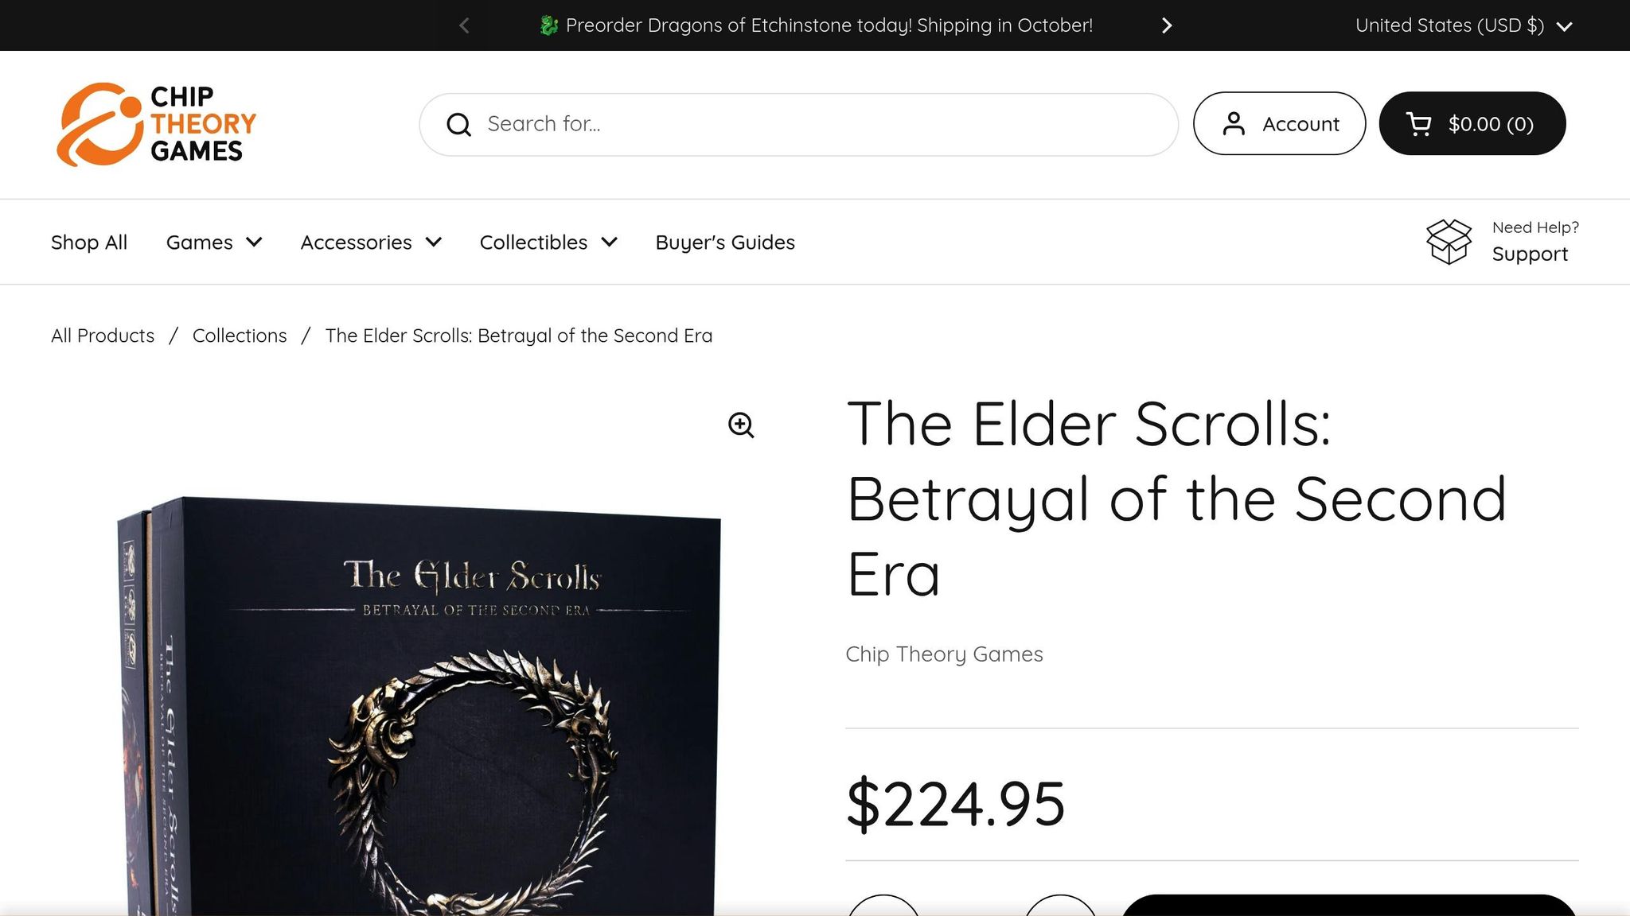
Task: Navigate to All Products breadcrumb
Action: [102, 335]
